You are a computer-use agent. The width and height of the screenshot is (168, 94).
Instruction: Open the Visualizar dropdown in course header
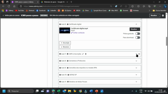point(155,15)
